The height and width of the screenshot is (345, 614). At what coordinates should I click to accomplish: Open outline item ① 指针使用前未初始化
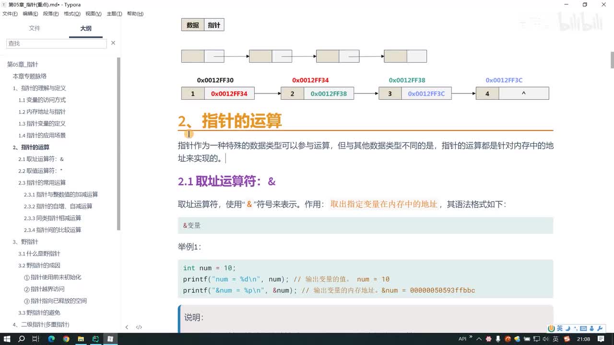coord(53,277)
